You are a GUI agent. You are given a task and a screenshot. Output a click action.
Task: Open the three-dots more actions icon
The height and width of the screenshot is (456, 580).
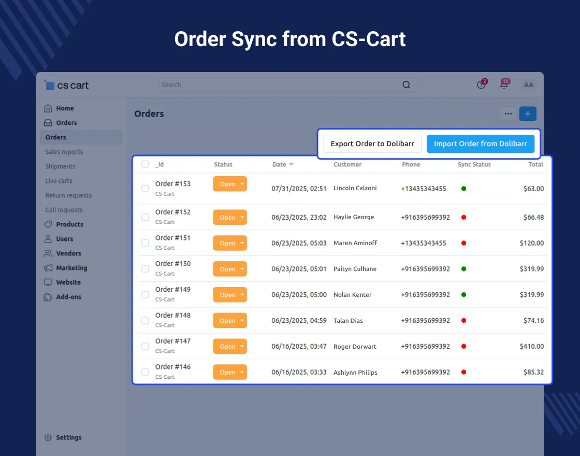click(x=508, y=114)
